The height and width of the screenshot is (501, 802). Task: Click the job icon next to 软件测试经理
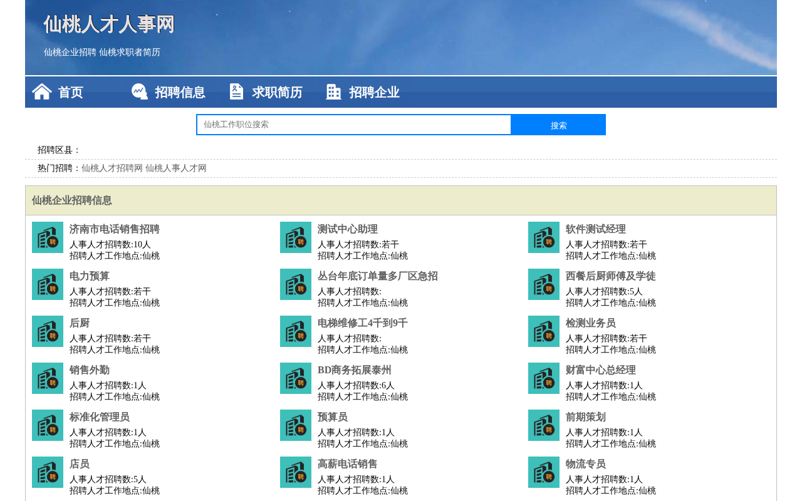point(544,237)
